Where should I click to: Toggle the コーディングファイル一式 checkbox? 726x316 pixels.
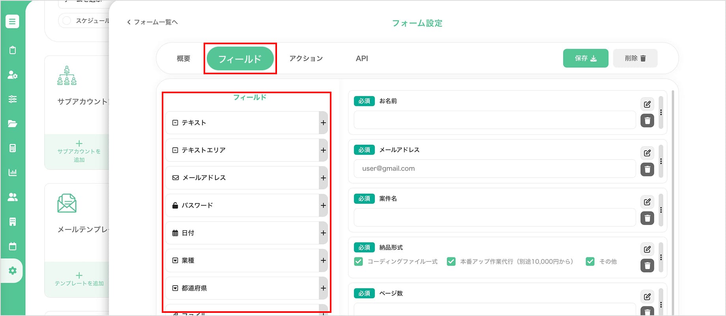[x=358, y=261]
